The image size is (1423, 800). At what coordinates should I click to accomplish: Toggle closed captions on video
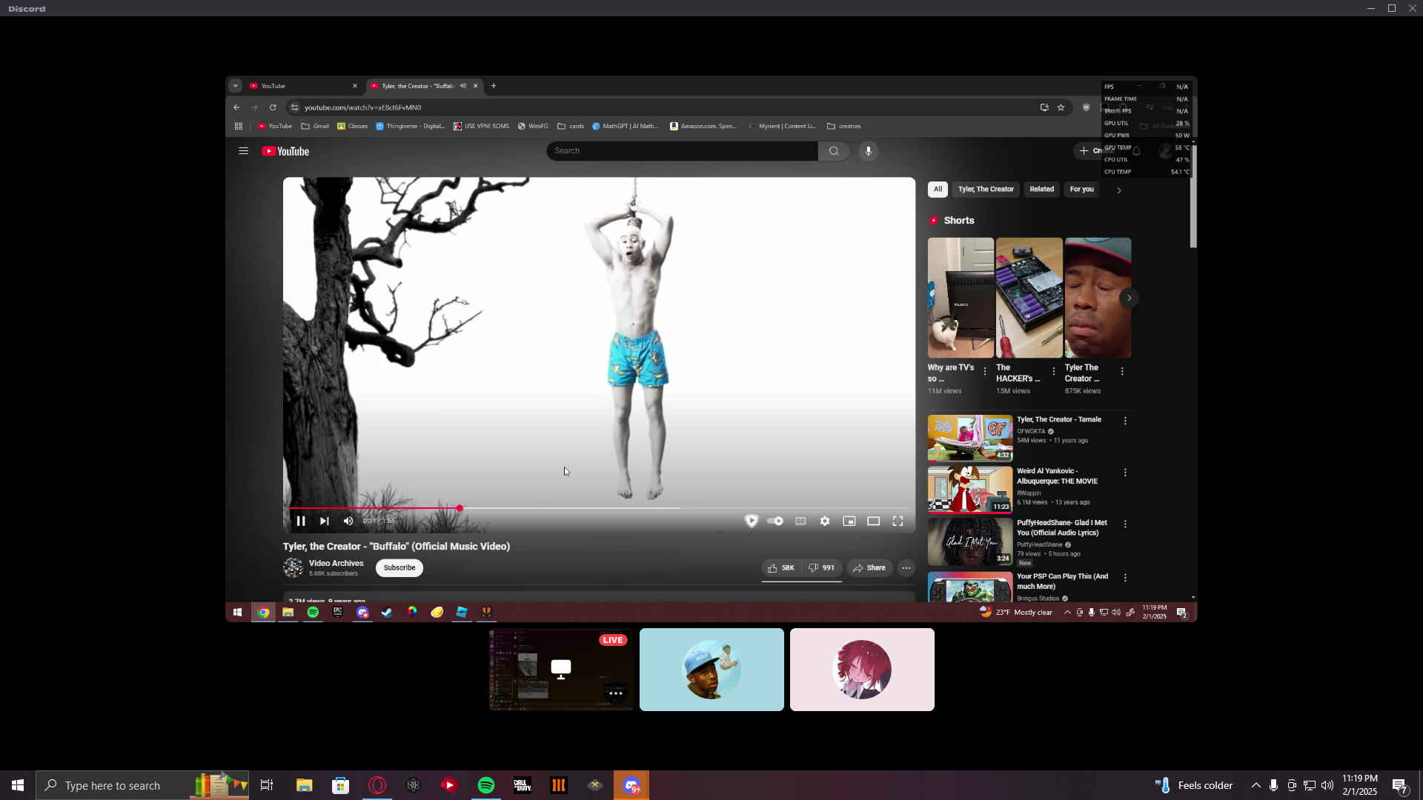coord(800,521)
